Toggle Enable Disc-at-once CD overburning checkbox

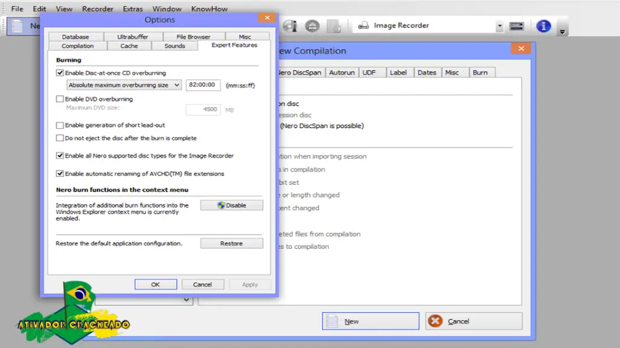(60, 72)
